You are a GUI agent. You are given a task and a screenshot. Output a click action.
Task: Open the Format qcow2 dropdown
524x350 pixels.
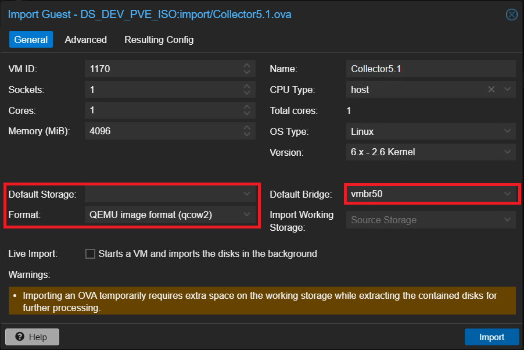point(246,215)
